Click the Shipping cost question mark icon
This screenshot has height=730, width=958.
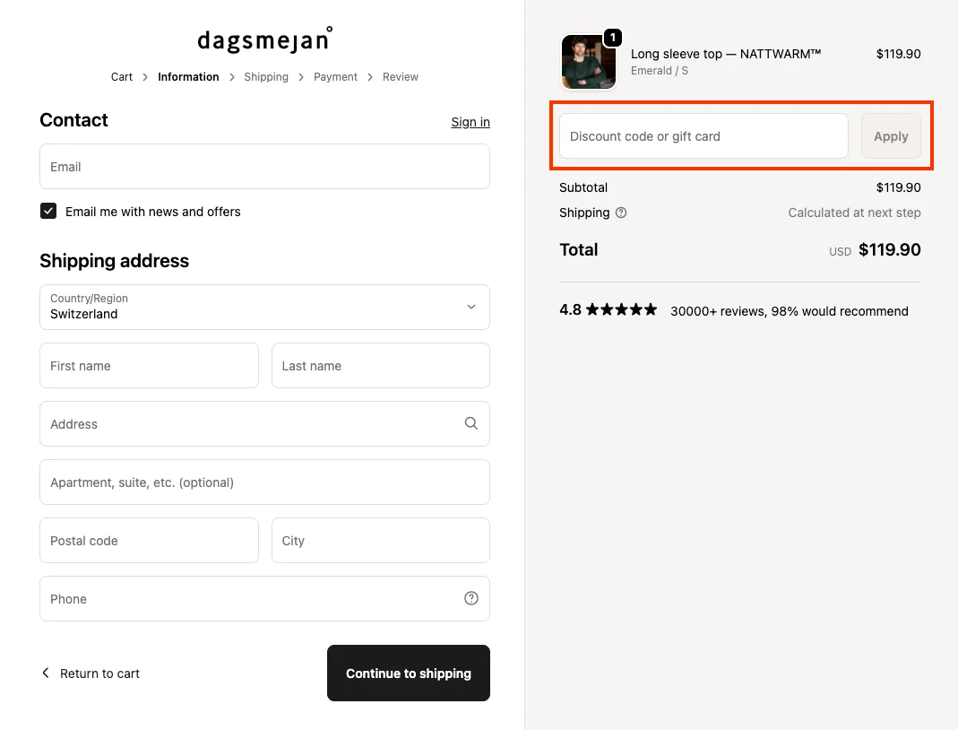coord(619,213)
